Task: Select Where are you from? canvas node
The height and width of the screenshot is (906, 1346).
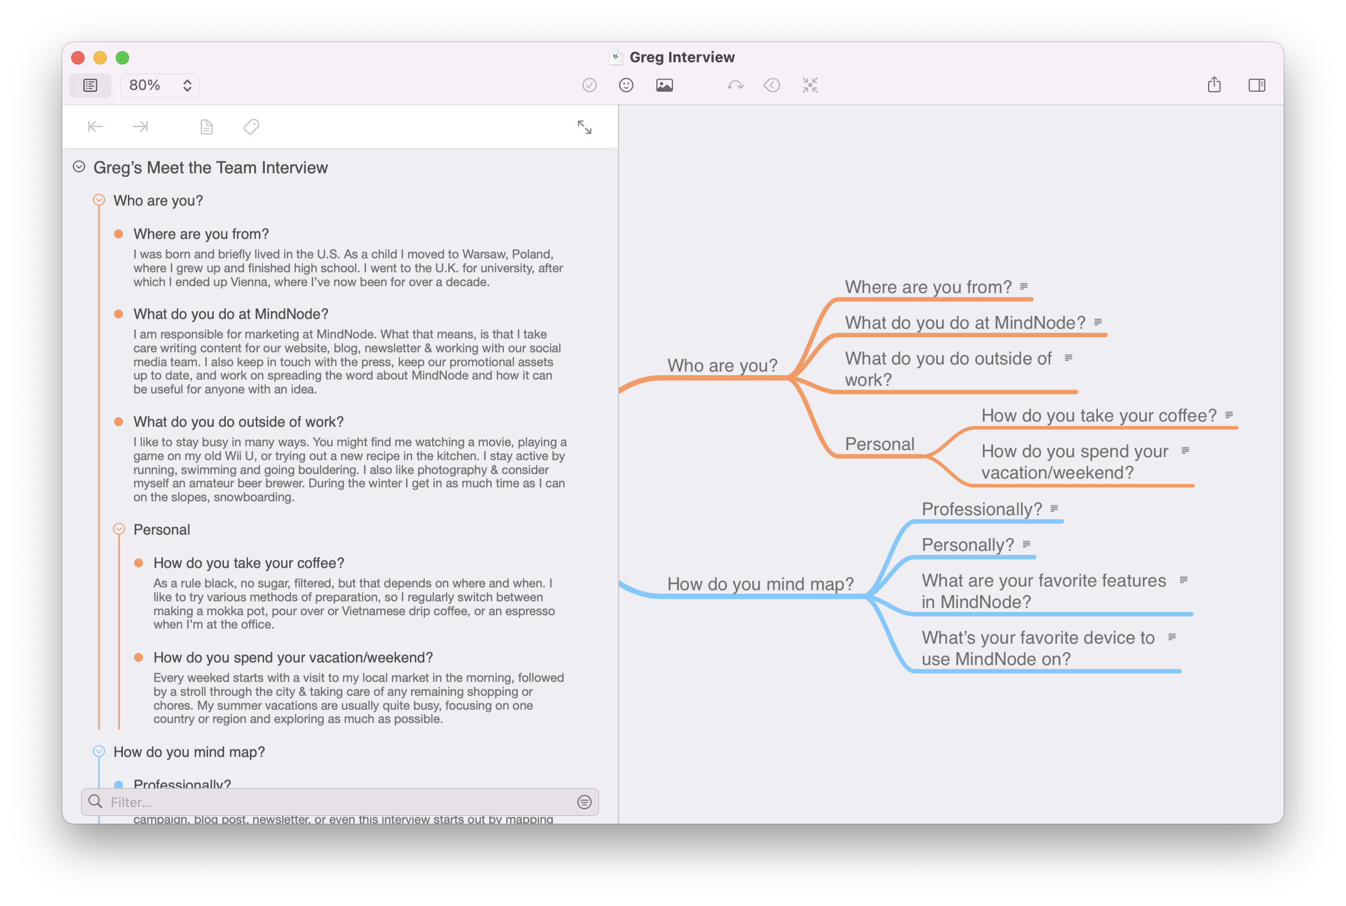Action: 928,287
